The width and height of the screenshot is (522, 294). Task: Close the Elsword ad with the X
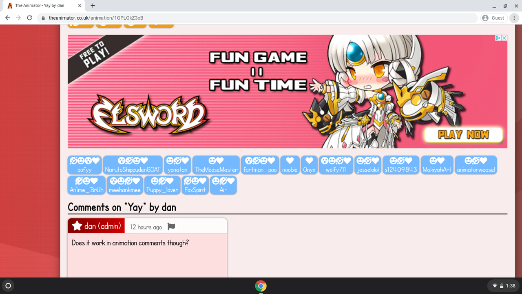click(504, 38)
